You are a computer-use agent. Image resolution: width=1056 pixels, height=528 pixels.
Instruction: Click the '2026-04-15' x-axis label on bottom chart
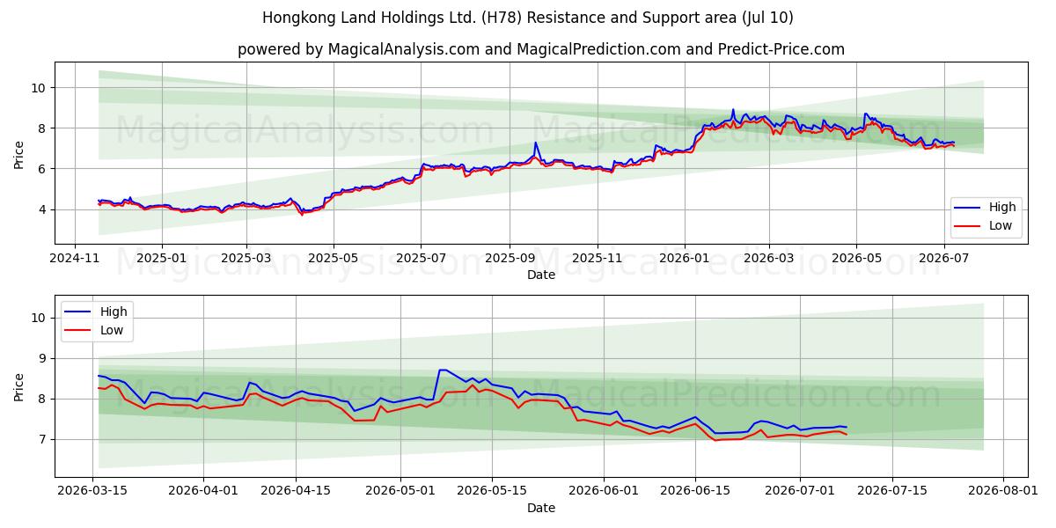point(294,493)
